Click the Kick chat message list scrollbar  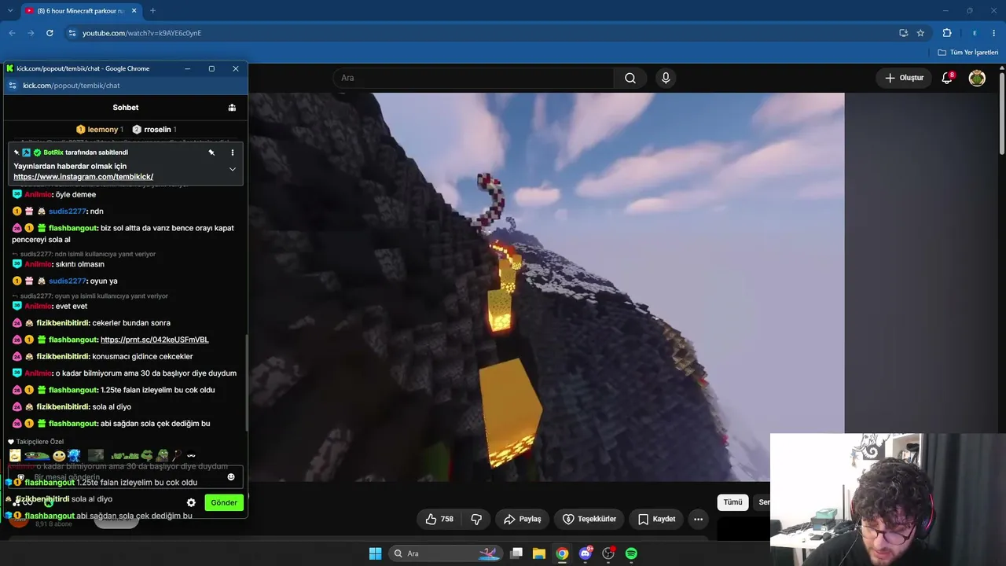click(245, 381)
